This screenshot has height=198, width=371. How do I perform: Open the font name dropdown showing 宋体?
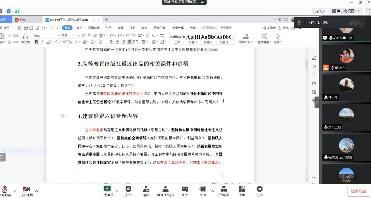coord(46,36)
